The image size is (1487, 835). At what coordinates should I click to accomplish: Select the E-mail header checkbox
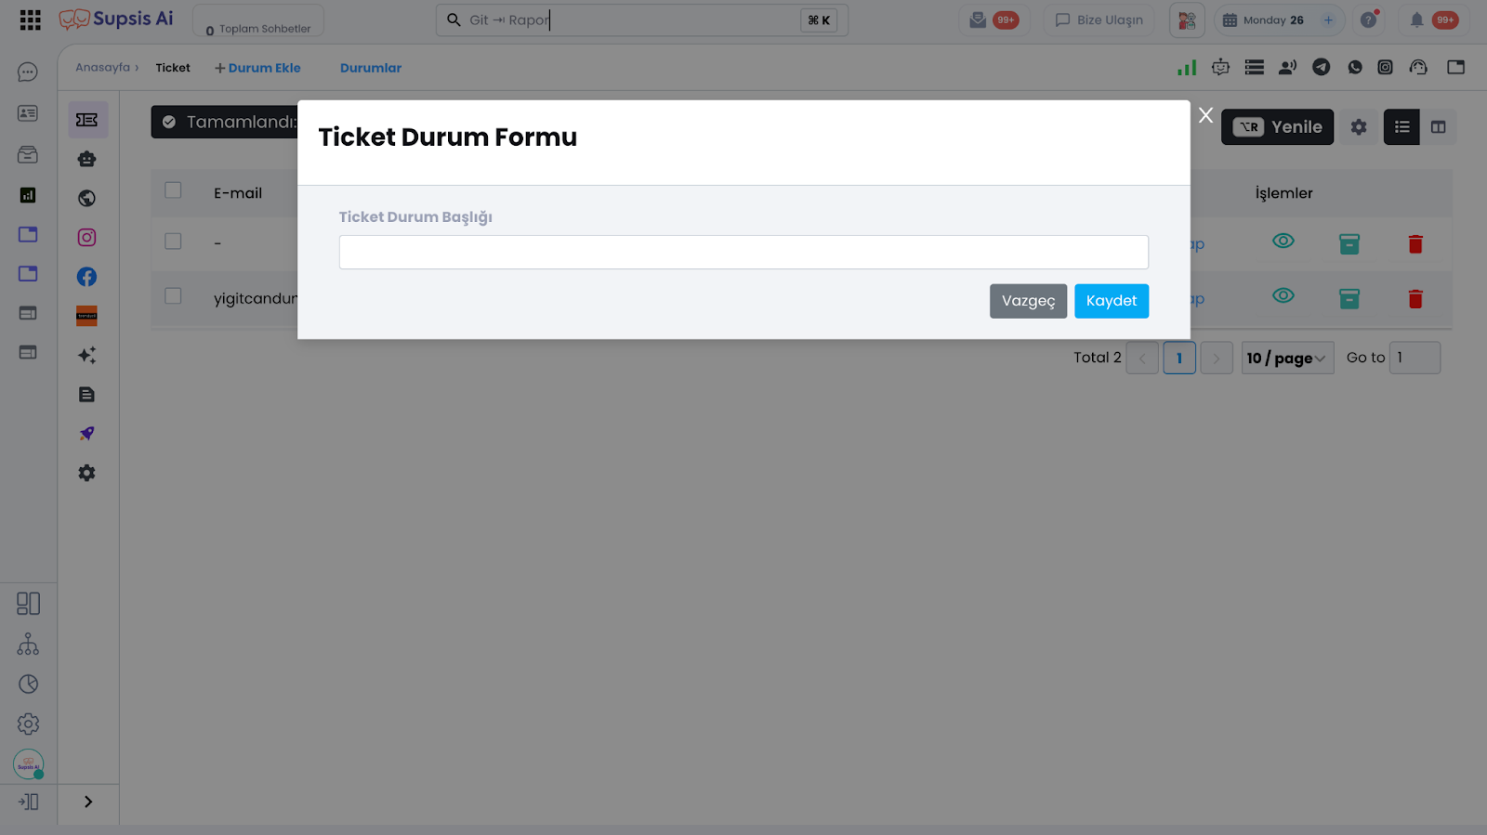(173, 190)
